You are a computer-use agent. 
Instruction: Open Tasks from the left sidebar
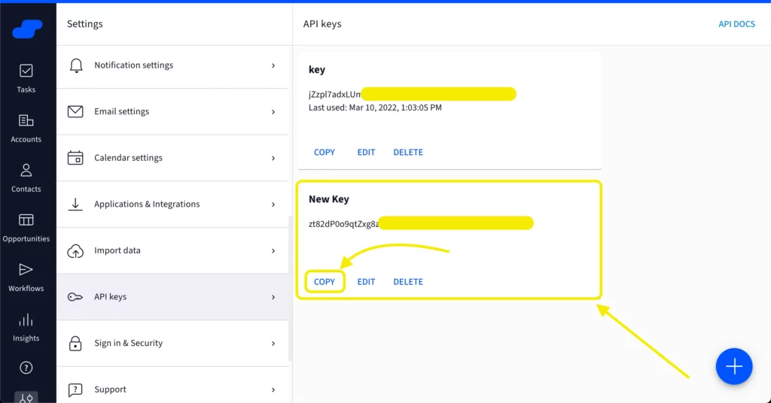click(26, 77)
